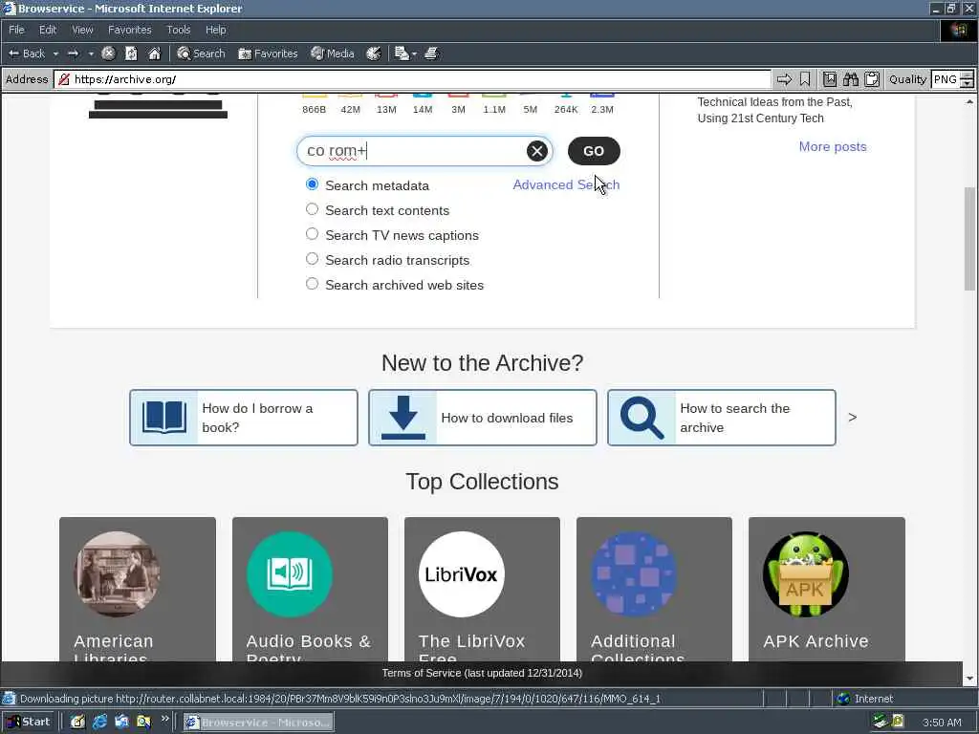Screen dimensions: 979x734
Task: Open the Quality PNG dropdown
Action: 951,79
